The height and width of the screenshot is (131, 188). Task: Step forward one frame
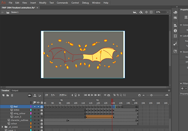point(96,95)
